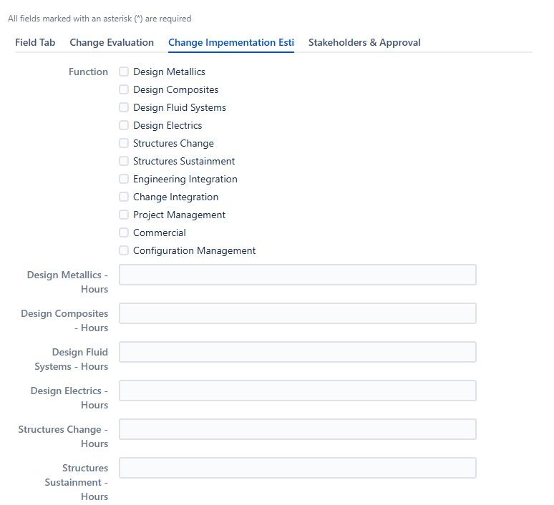Switch to the Field Tab
554x505 pixels.
pyautogui.click(x=35, y=42)
